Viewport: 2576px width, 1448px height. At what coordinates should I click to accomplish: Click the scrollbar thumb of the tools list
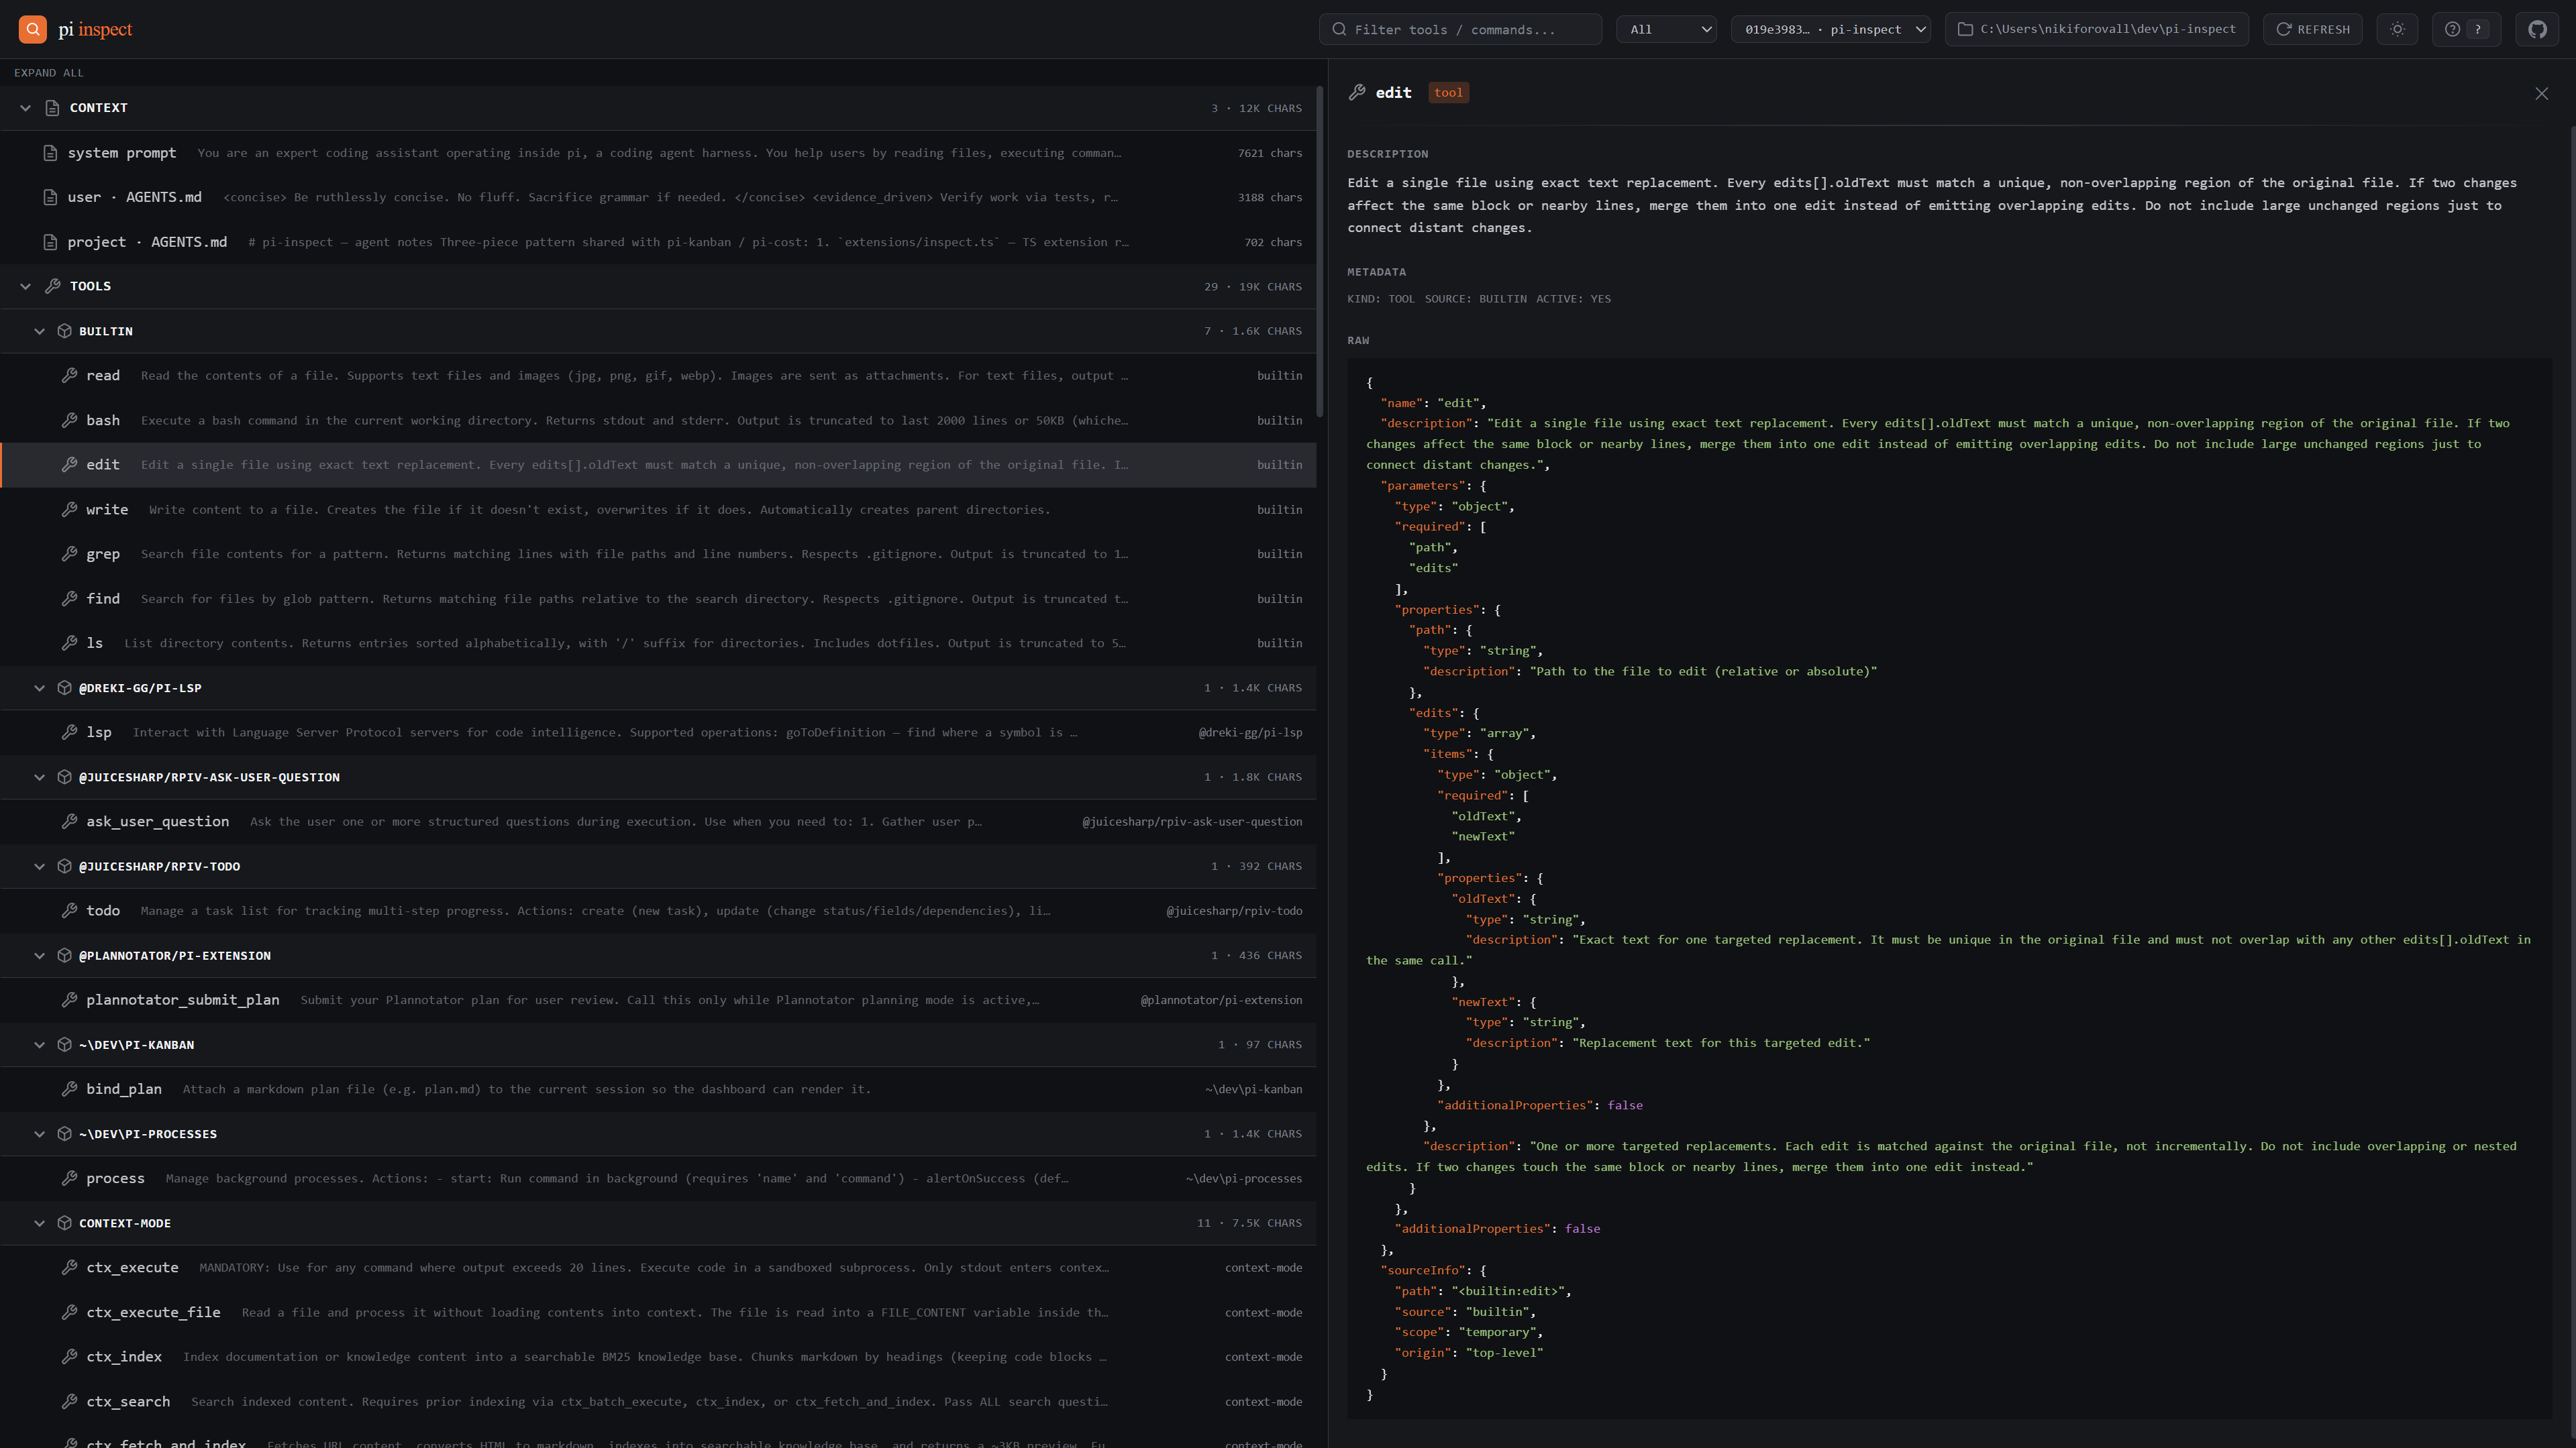pyautogui.click(x=1320, y=251)
